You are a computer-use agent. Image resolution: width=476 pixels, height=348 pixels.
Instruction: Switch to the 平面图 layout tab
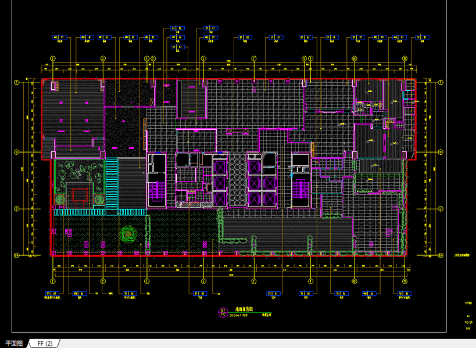(x=14, y=343)
